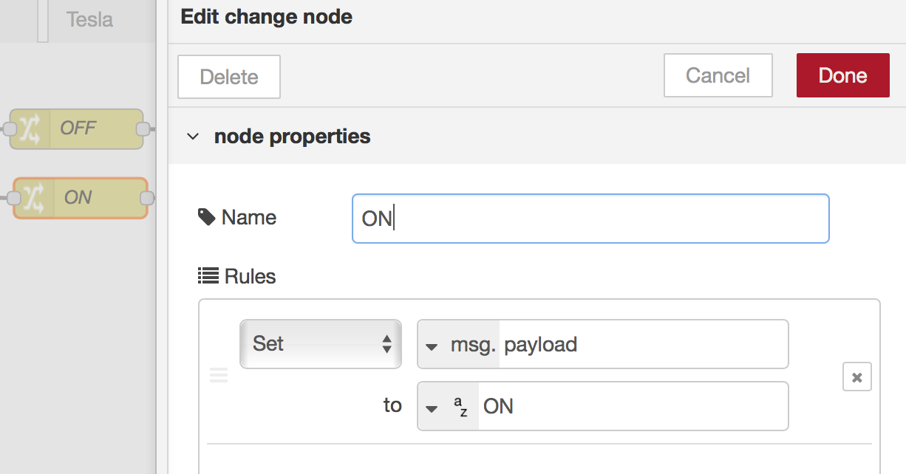Click the string type a-z icon
The height and width of the screenshot is (474, 906).
pos(460,406)
